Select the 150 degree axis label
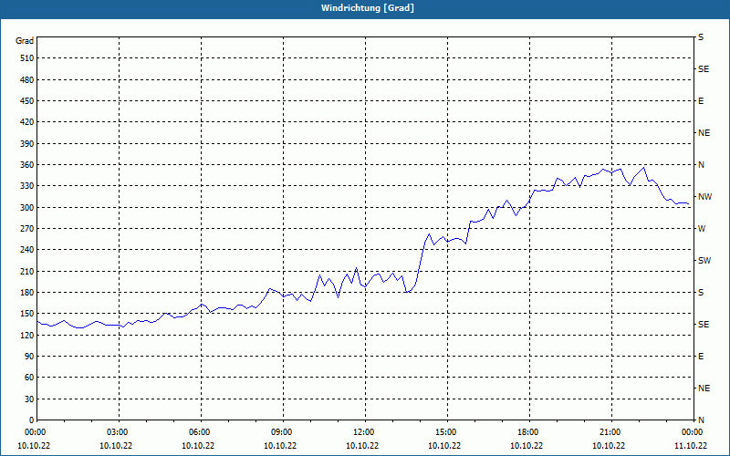 (27, 314)
